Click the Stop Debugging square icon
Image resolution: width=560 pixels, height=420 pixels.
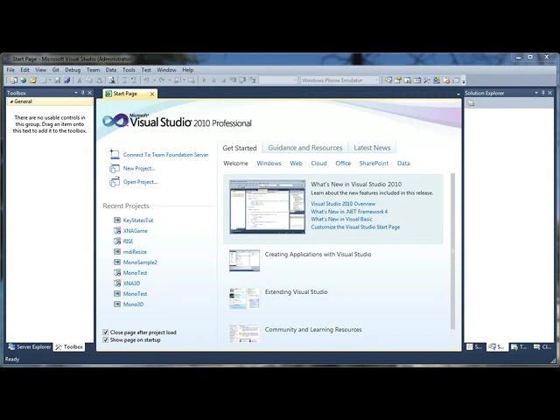223,80
